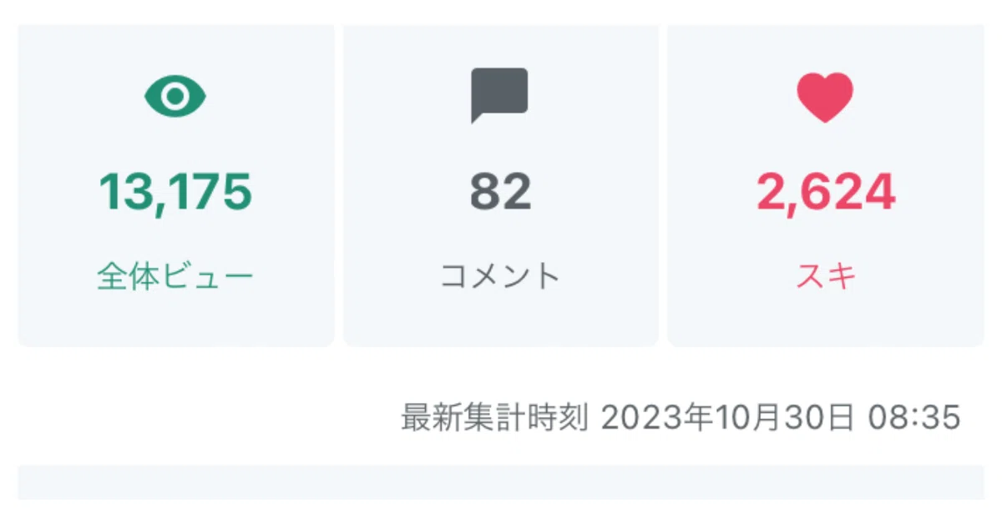Click the 最新集計時刻 label text
Viewport: 1002px width, 524px height.
tap(495, 417)
